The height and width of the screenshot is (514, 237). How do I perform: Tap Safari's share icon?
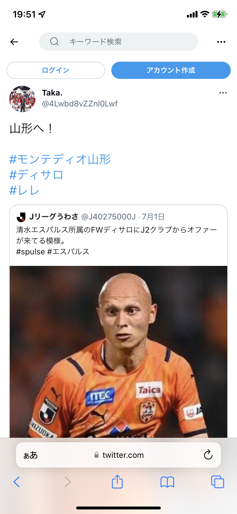(x=117, y=482)
